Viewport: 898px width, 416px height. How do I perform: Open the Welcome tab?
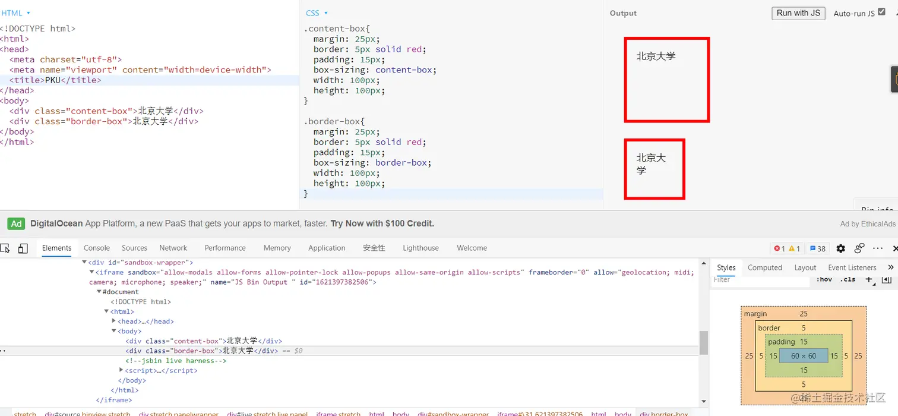(472, 248)
